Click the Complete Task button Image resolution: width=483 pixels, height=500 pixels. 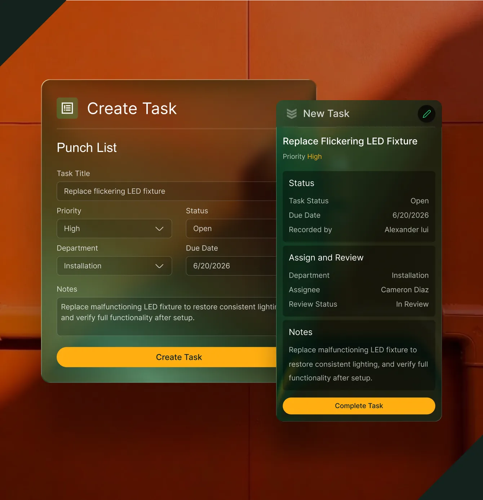coord(359,406)
